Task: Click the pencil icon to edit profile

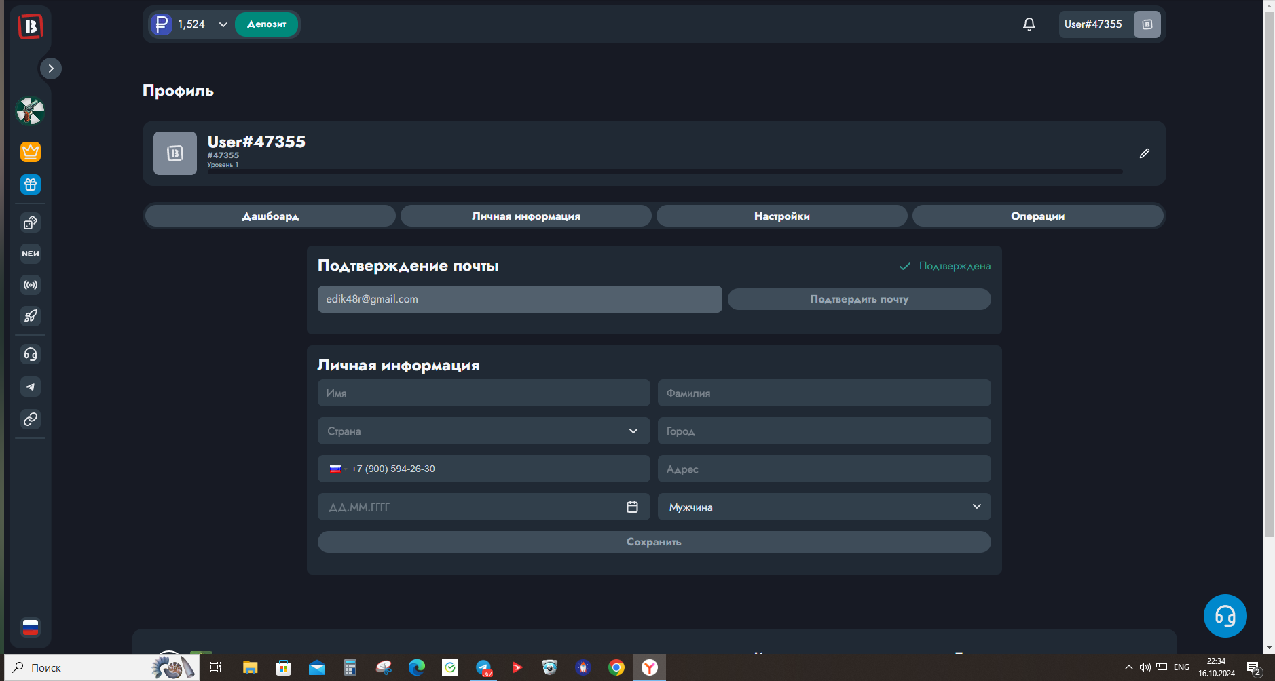Action: tap(1144, 153)
